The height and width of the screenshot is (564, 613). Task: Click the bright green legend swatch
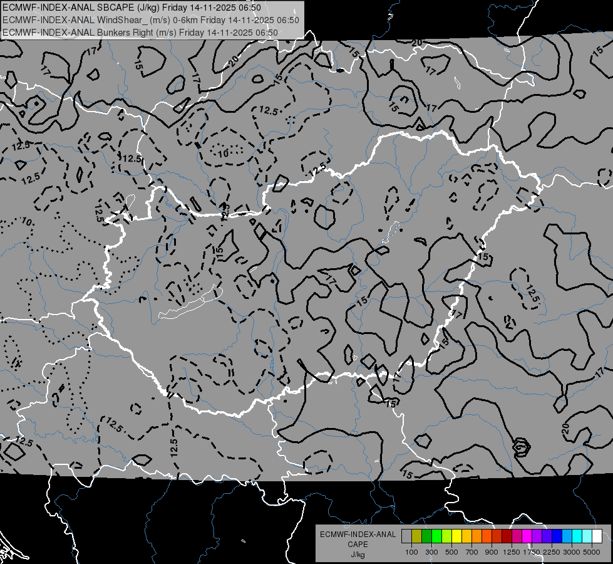tap(436, 536)
